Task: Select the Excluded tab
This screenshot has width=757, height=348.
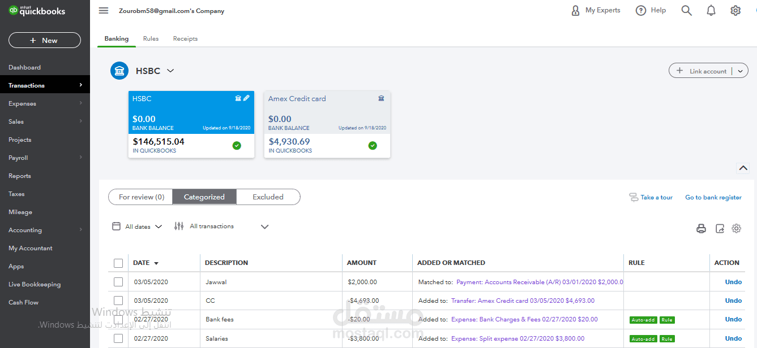Action: pyautogui.click(x=268, y=197)
